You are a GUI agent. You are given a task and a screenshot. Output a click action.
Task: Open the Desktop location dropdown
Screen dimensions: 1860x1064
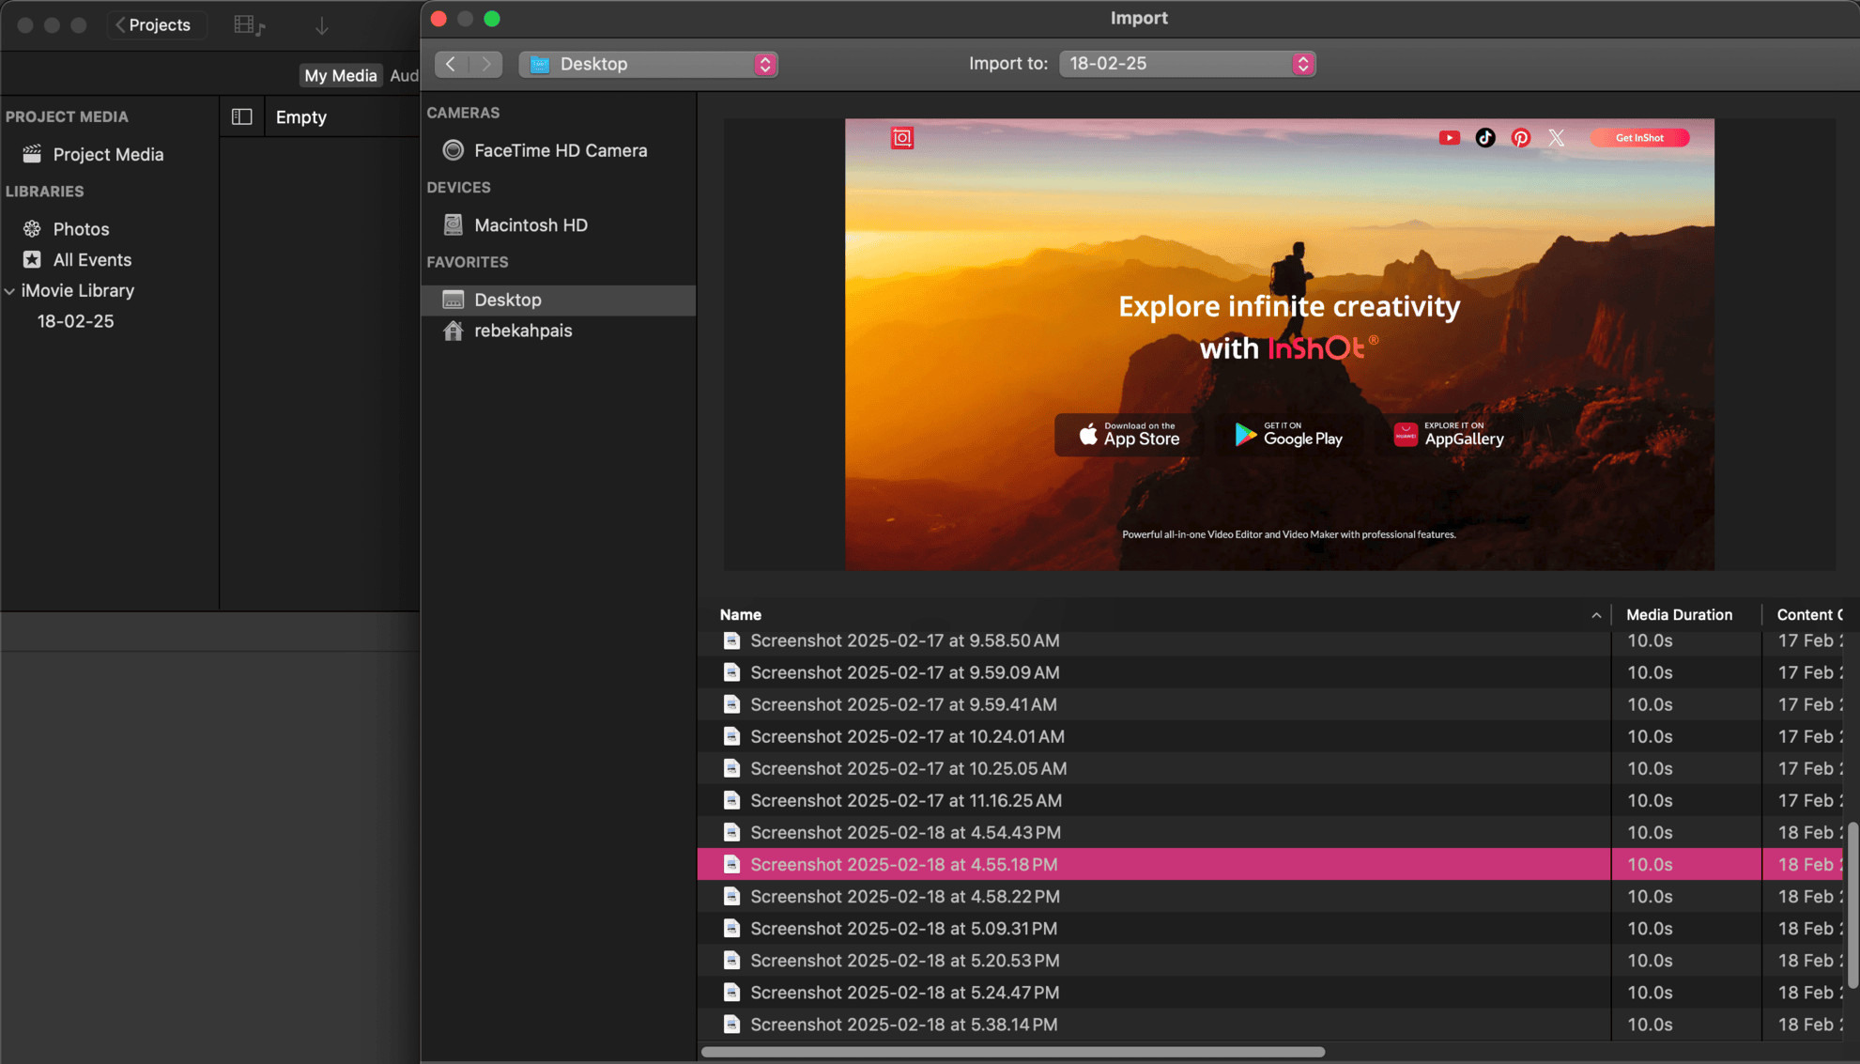pyautogui.click(x=648, y=64)
